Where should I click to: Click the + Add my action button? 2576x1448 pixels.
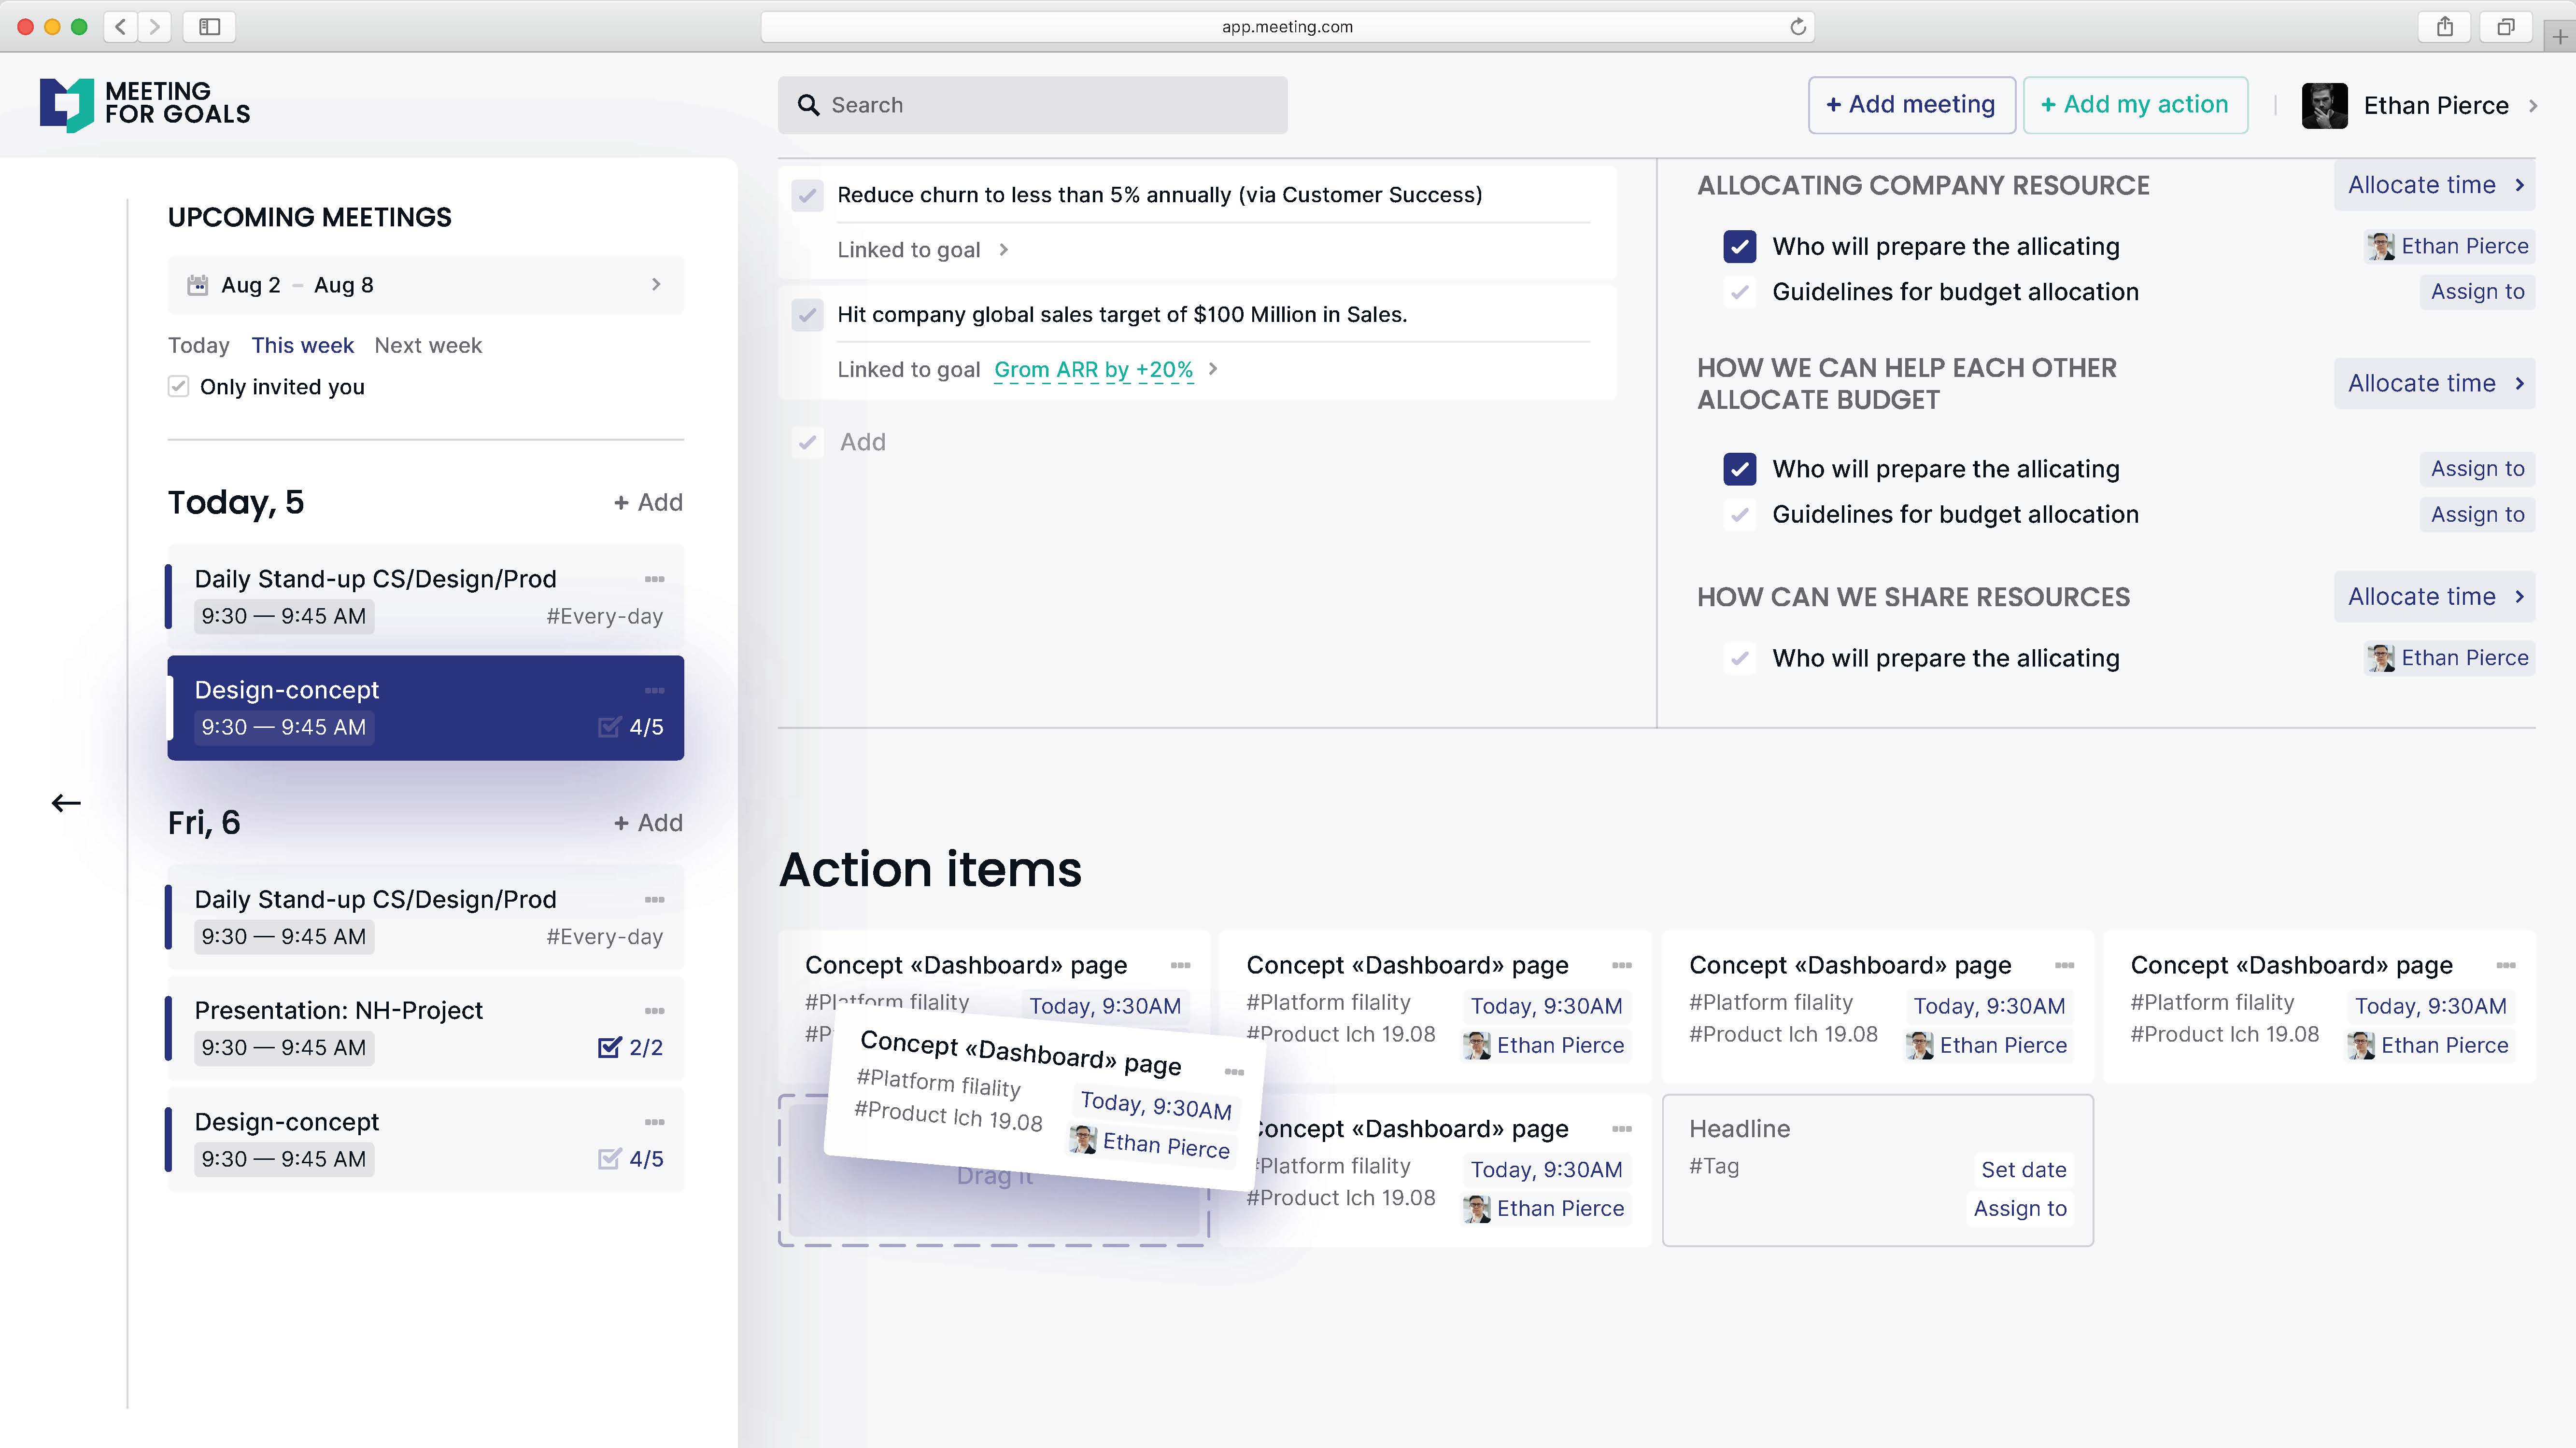click(x=2135, y=105)
